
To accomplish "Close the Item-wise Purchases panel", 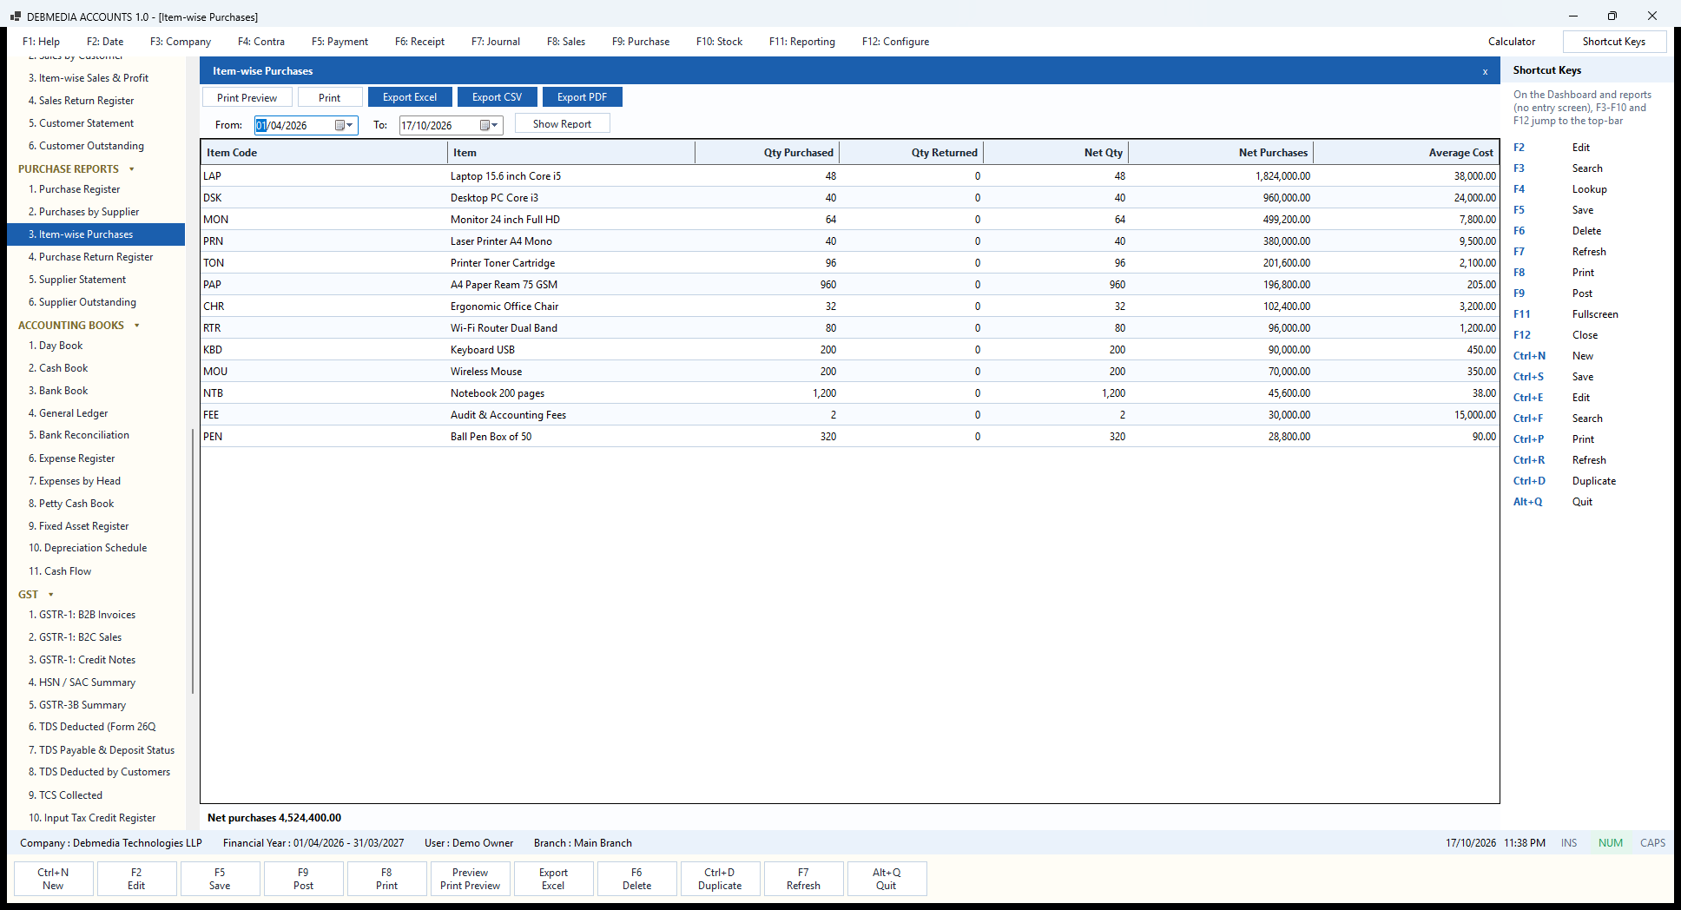I will click(x=1485, y=71).
